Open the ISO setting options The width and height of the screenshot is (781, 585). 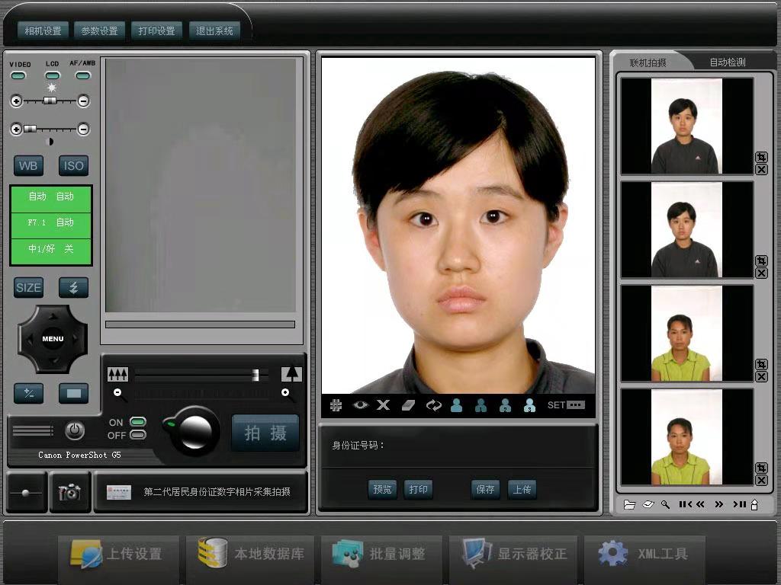tap(74, 165)
